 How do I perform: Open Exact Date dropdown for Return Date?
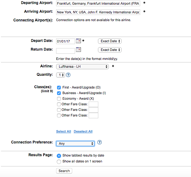[x=109, y=50]
